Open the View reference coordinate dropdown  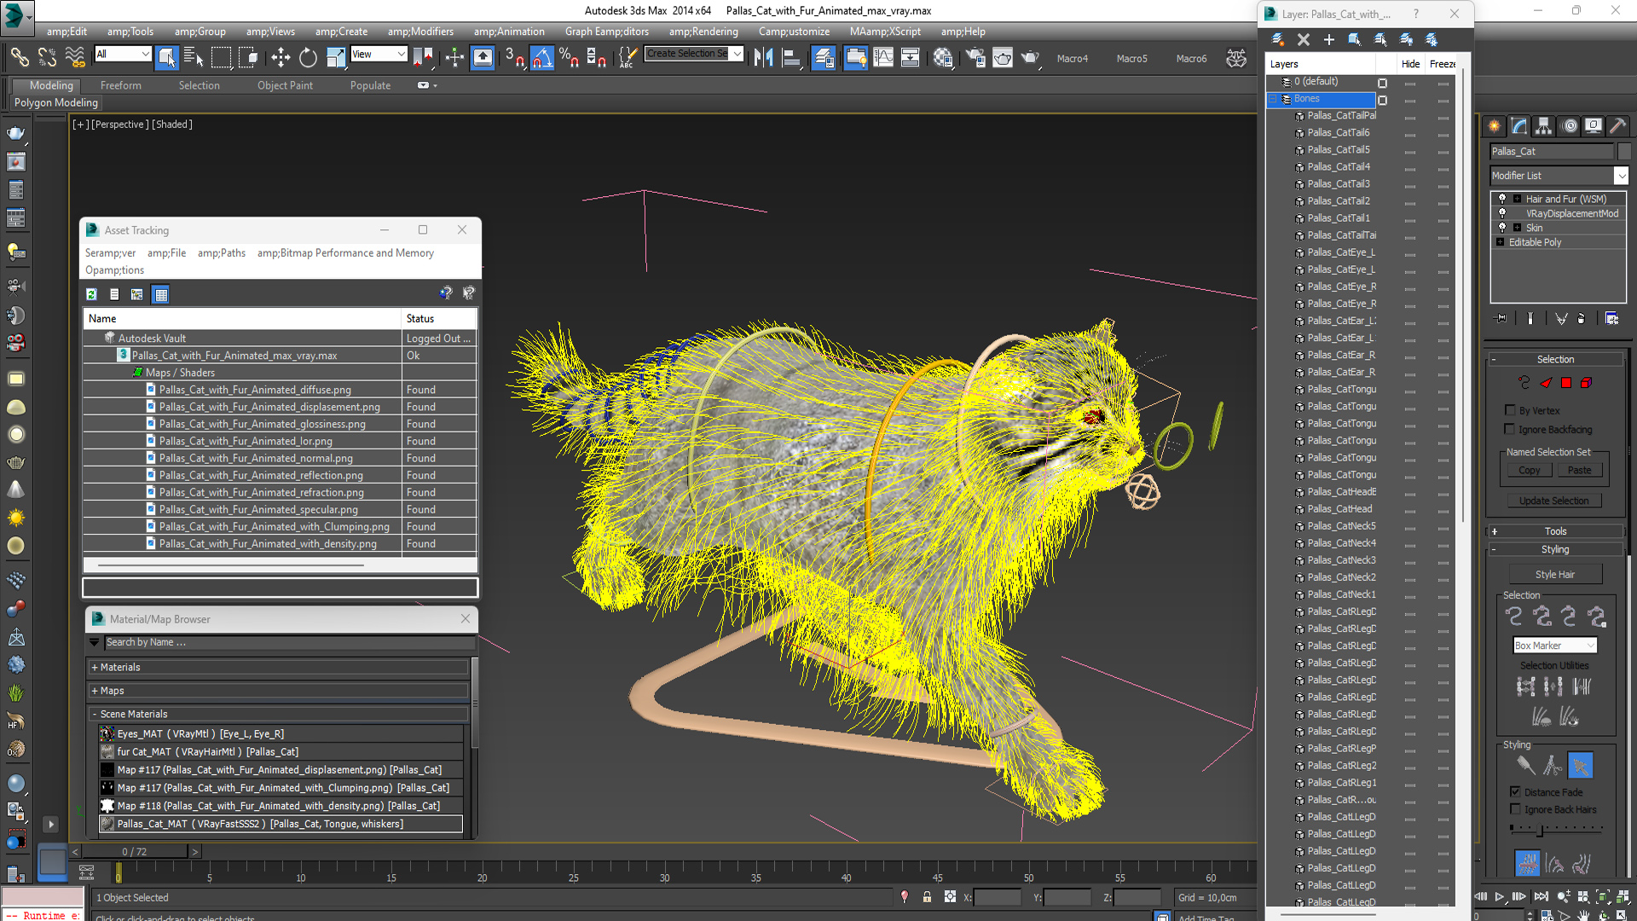click(379, 54)
